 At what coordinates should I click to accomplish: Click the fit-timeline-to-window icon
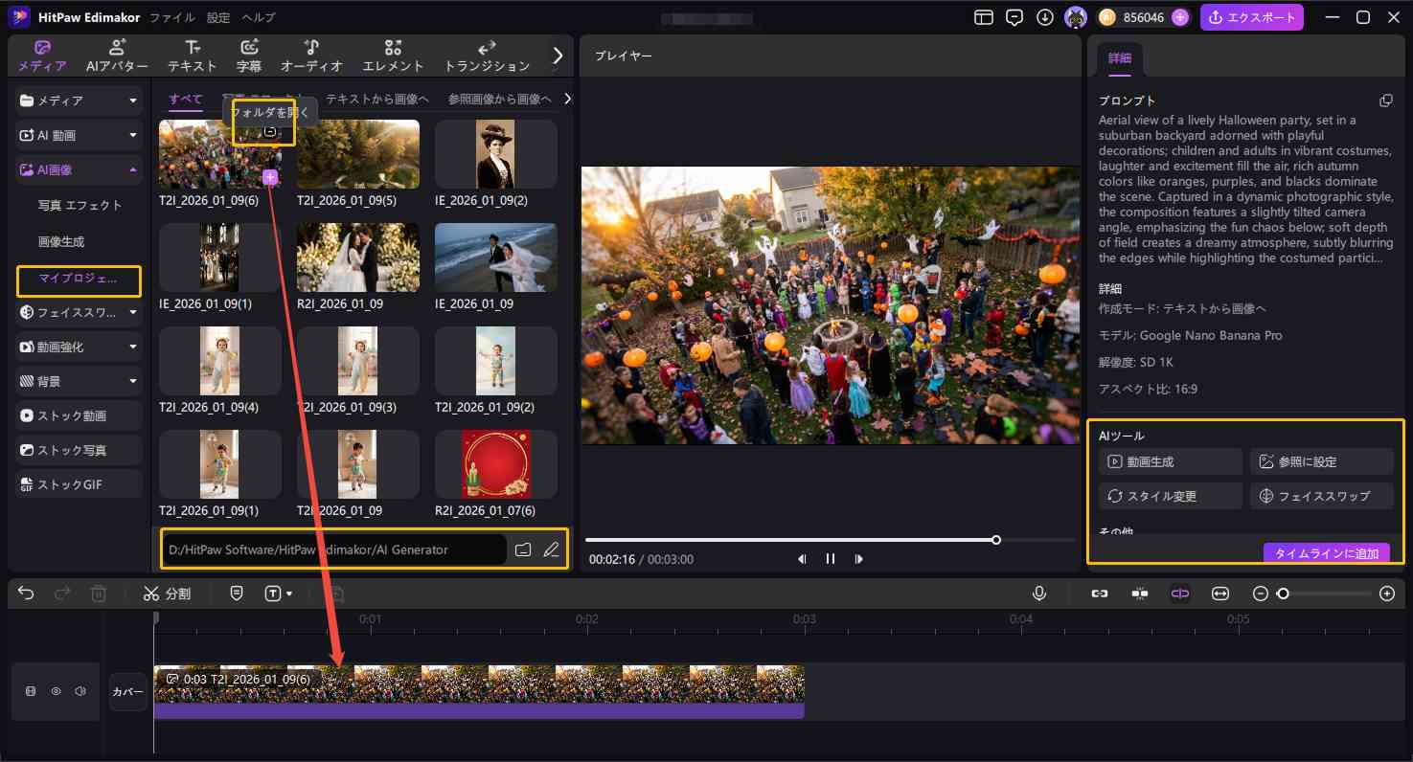point(1219,594)
